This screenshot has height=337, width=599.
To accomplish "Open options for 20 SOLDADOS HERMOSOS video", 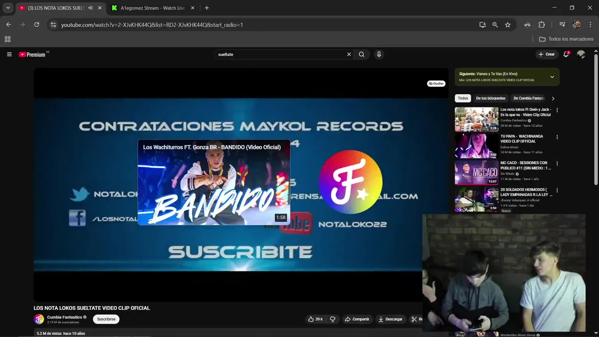I will pyautogui.click(x=557, y=190).
